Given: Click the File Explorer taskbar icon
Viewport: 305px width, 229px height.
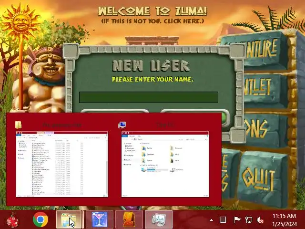Looking at the screenshot, I should point(69,219).
